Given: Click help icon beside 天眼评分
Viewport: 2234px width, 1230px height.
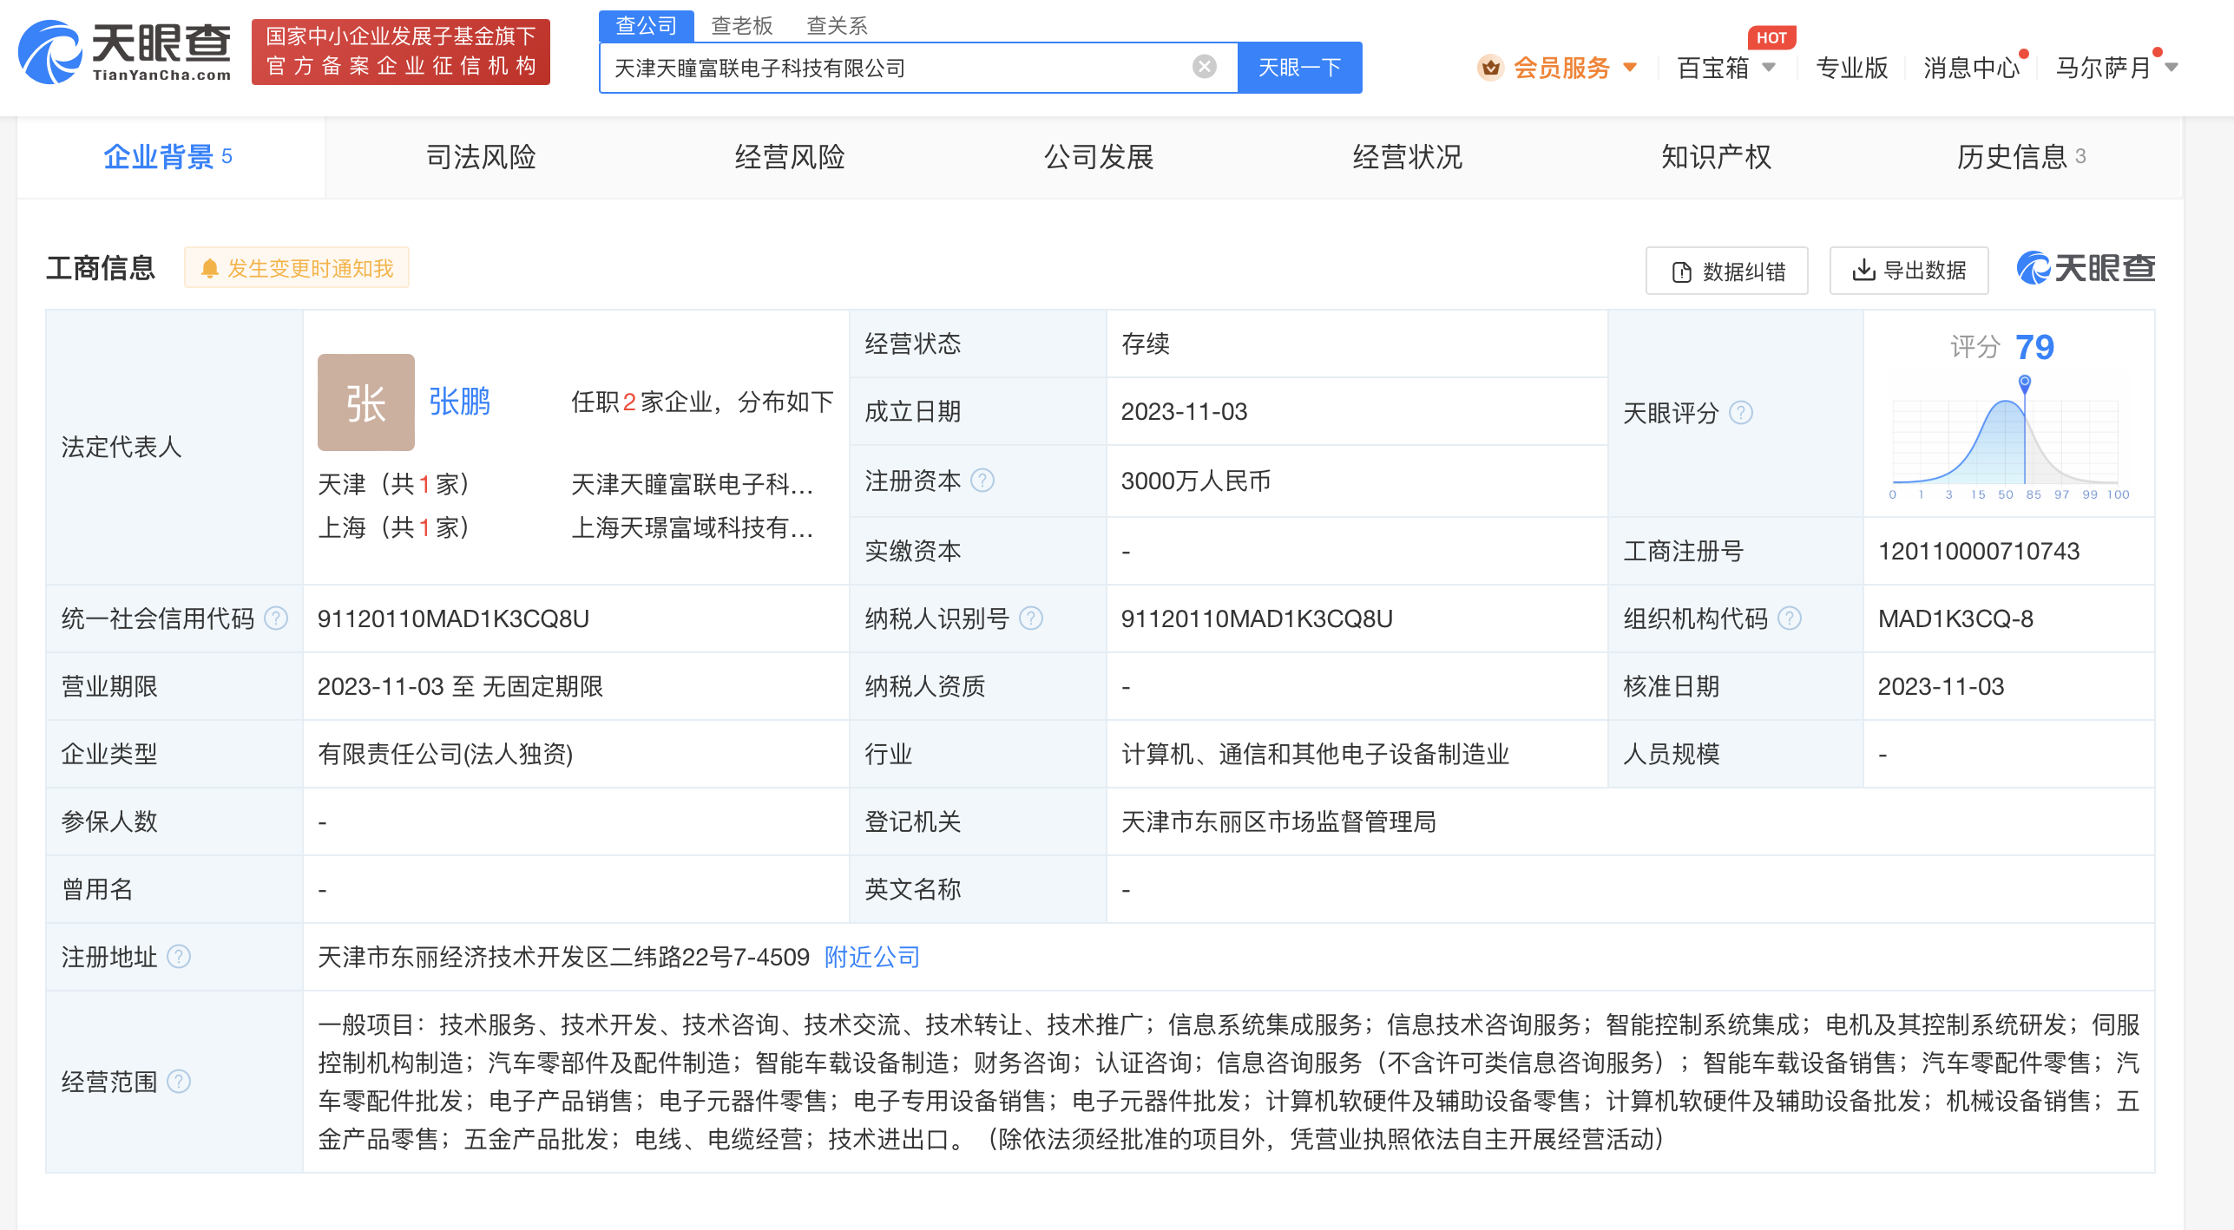Looking at the screenshot, I should (1740, 412).
